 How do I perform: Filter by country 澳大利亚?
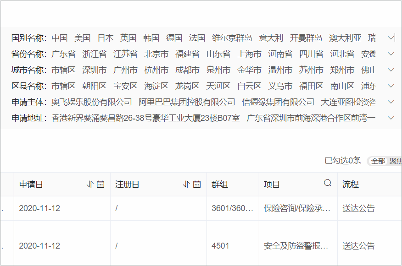345,38
